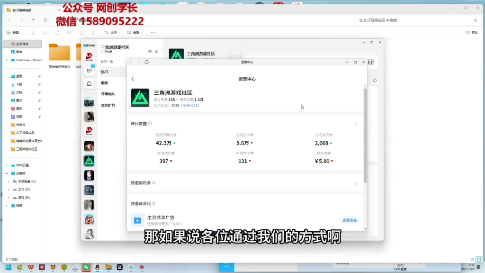Viewport: 485px width, 273px height.
Task: Click the share icon next to 三角洲游戏社区 title
Action: coord(150,51)
